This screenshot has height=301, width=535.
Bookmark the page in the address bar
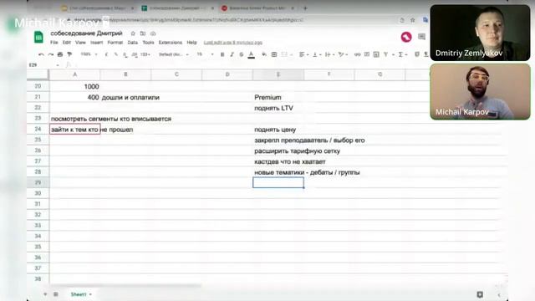[412, 20]
